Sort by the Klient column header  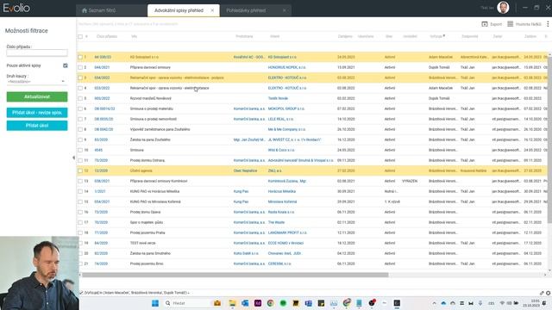(x=274, y=36)
